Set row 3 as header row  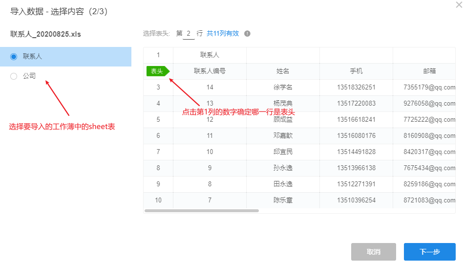158,88
